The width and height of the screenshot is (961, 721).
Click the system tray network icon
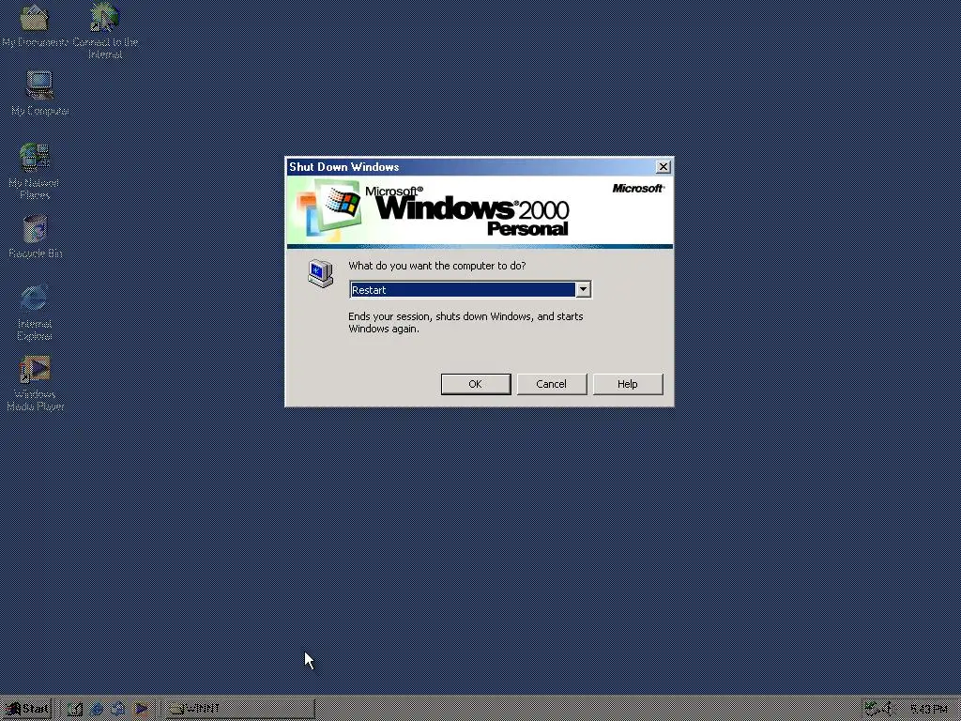click(872, 709)
